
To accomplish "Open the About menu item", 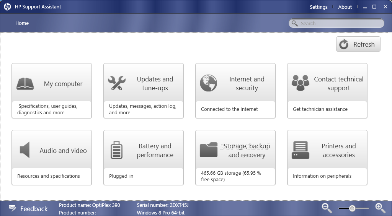I will [x=345, y=7].
